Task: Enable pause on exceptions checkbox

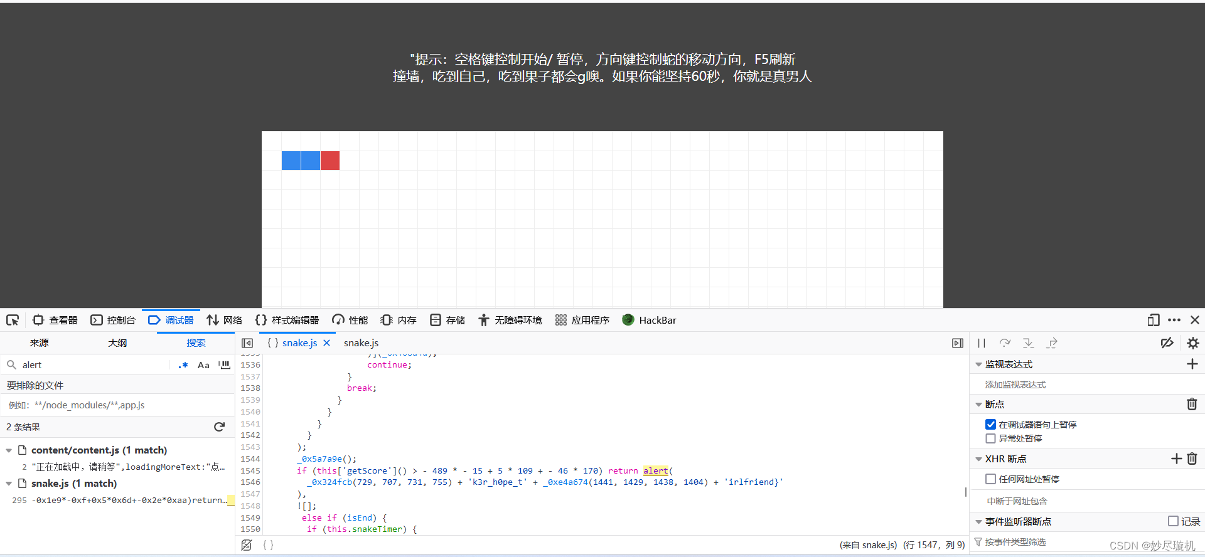Action: pos(990,438)
